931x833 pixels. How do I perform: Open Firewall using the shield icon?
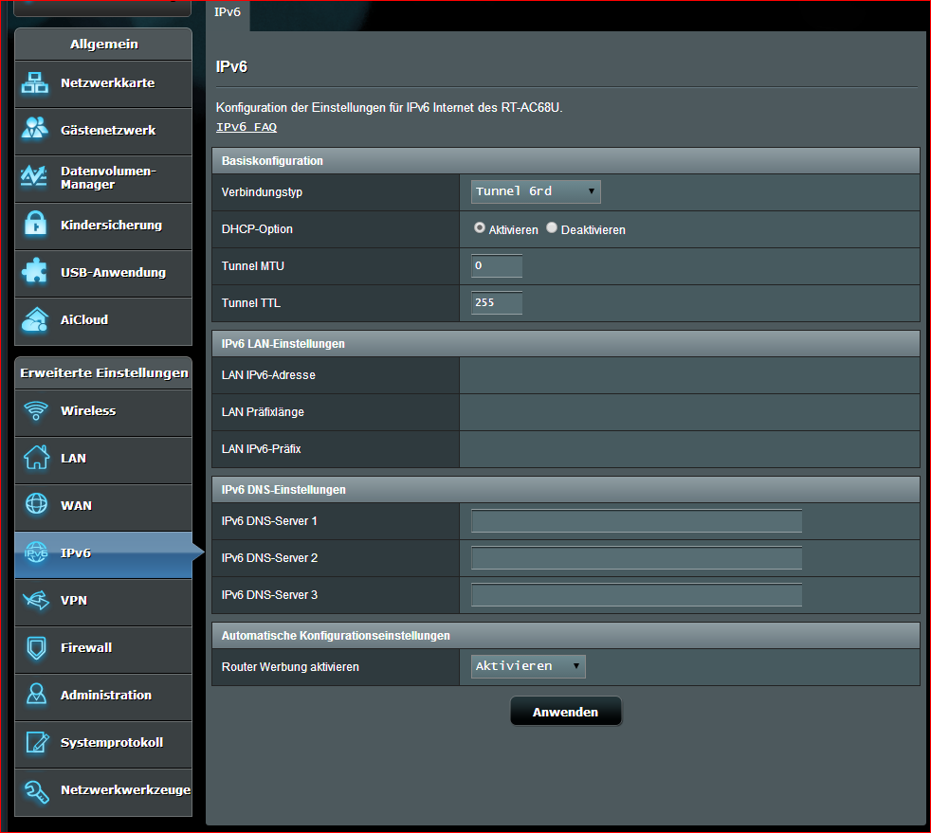point(36,647)
